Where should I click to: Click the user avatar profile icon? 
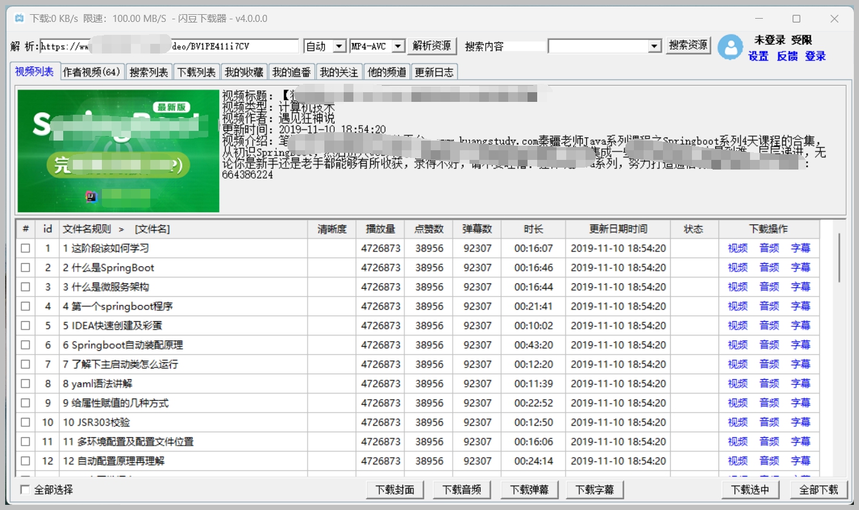[x=731, y=47]
